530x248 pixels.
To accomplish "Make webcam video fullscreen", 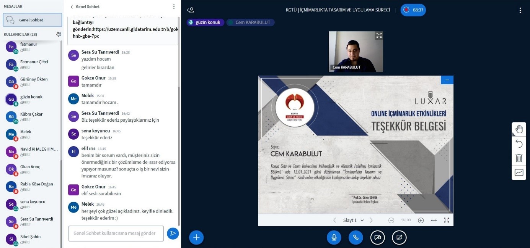I will (x=379, y=35).
